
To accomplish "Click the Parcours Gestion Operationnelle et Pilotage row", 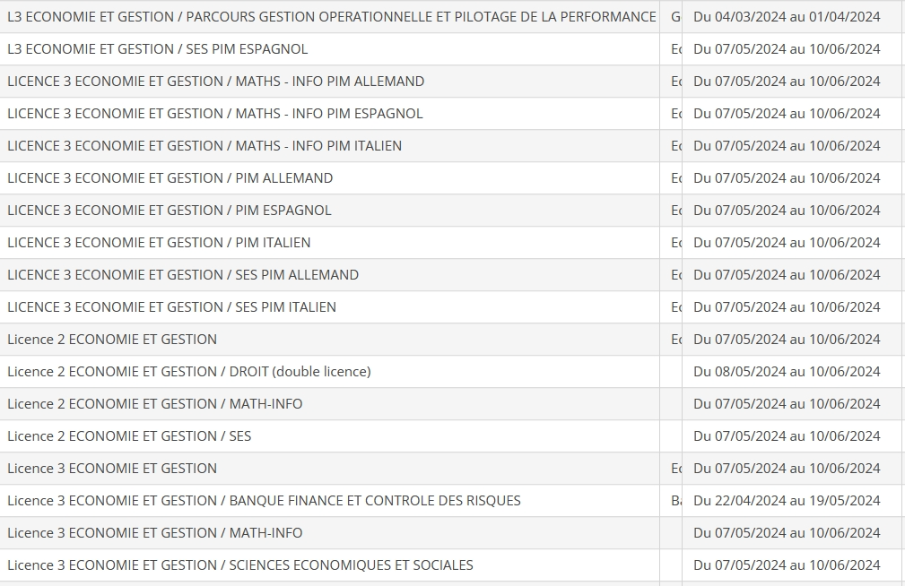I will (450, 17).
